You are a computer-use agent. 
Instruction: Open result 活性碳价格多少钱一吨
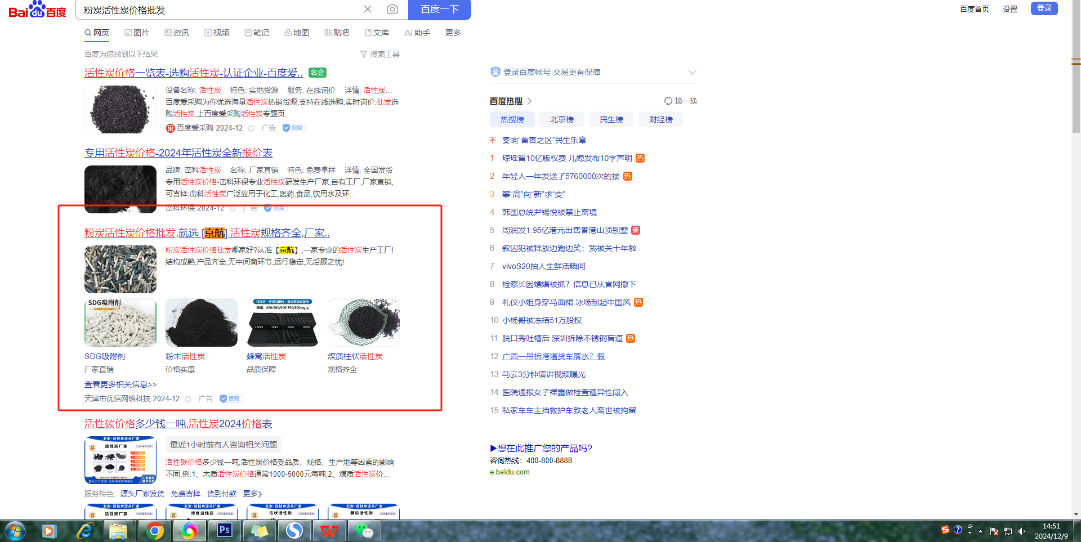pyautogui.click(x=178, y=423)
